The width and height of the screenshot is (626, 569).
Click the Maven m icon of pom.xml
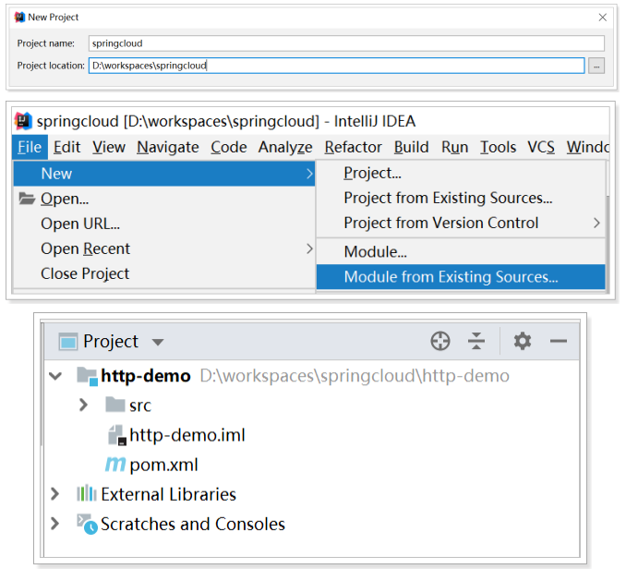pyautogui.click(x=115, y=465)
